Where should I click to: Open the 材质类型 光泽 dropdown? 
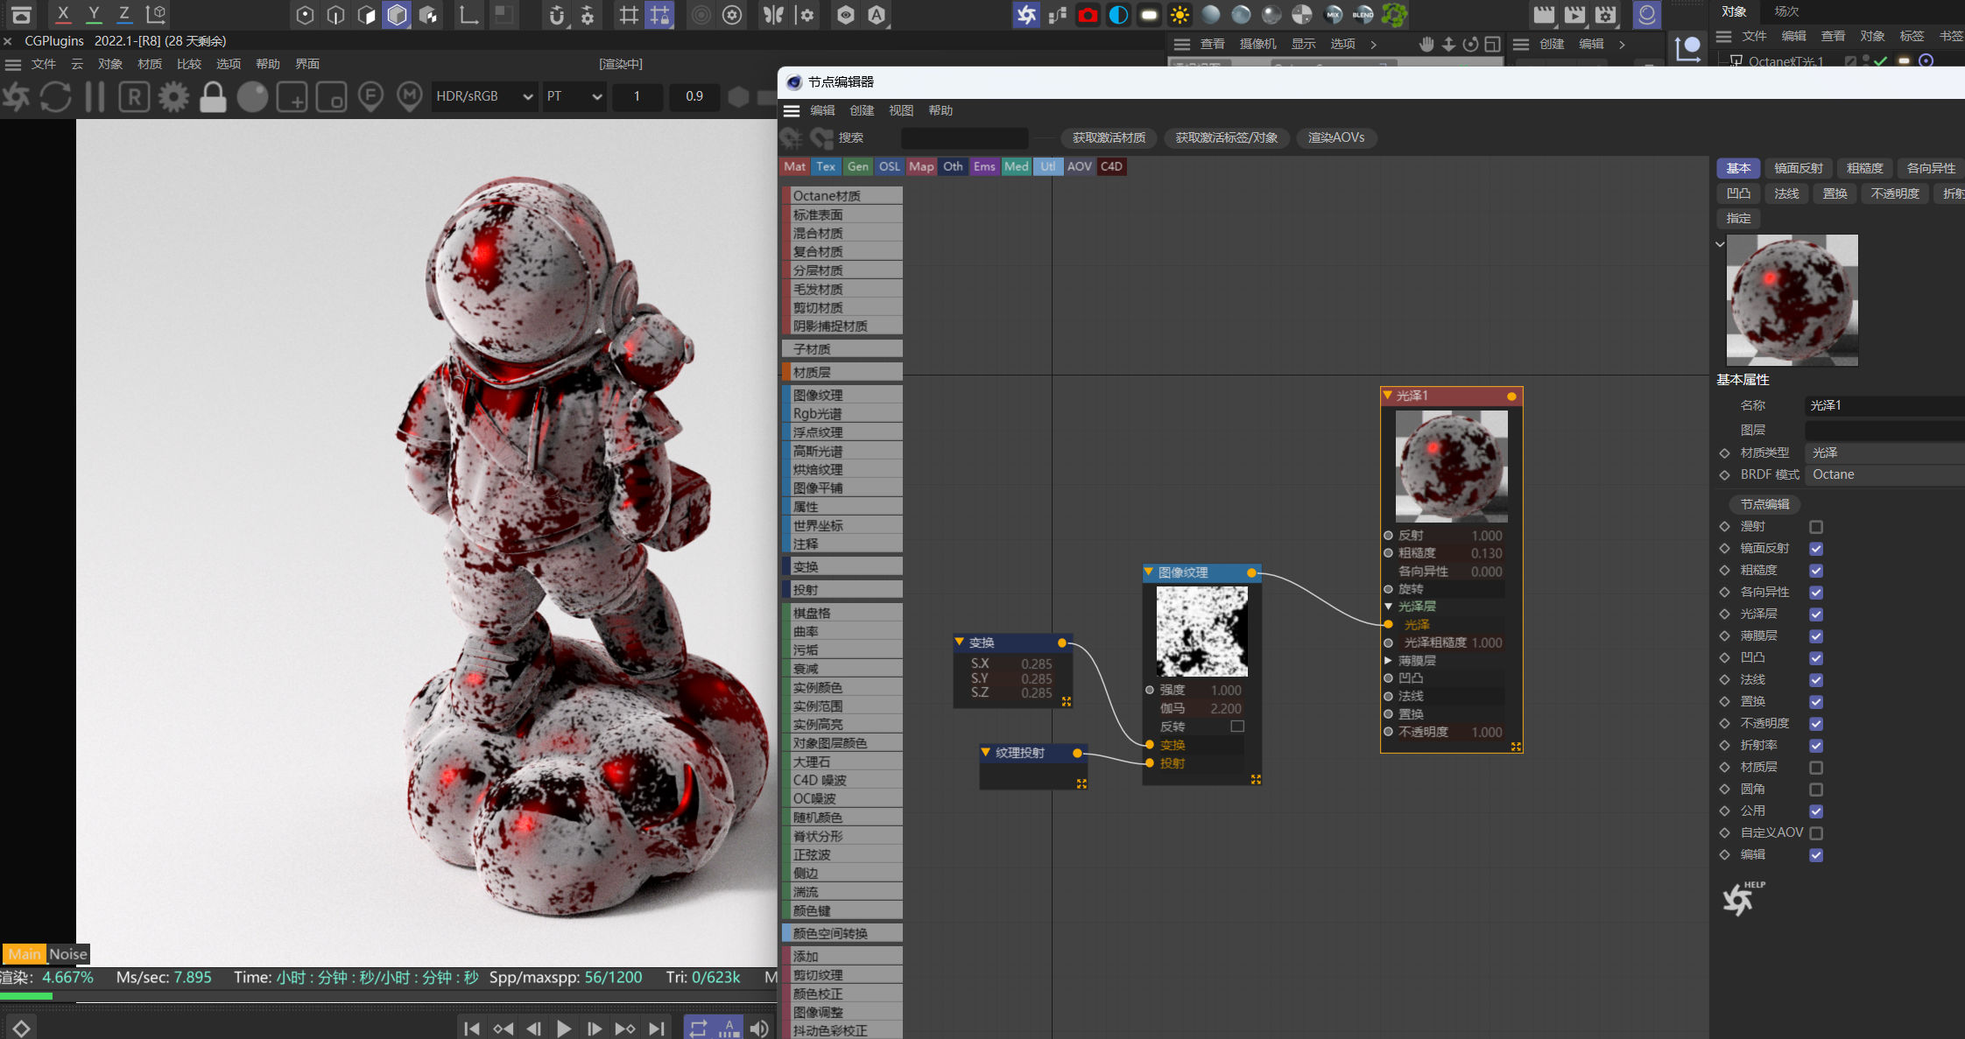(x=1885, y=453)
